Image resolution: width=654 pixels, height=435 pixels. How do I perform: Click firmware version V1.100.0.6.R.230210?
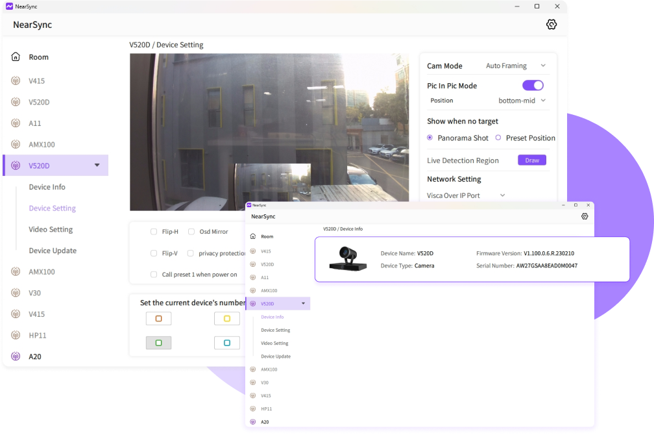tap(549, 253)
